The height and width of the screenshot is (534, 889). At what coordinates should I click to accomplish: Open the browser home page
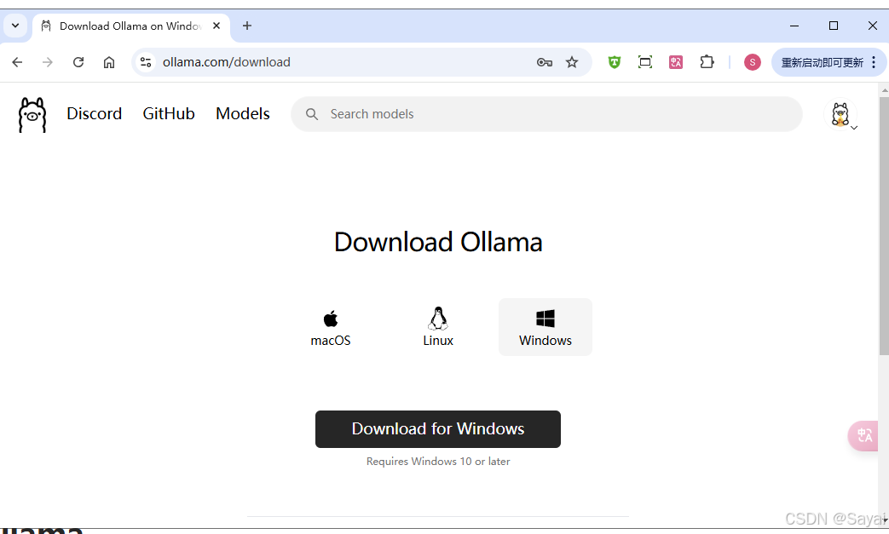pyautogui.click(x=109, y=62)
